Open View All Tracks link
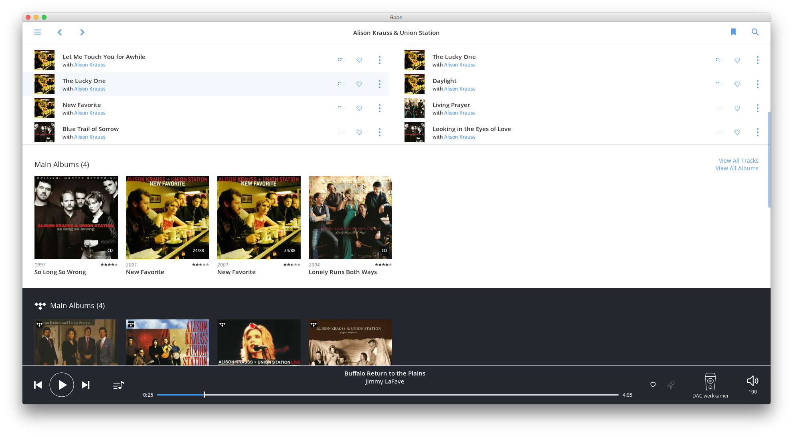Viewport: 793px width, 436px height. 738,161
